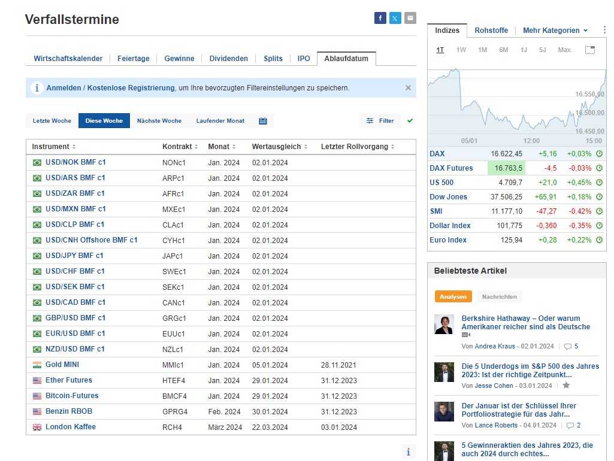The image size is (614, 461).
Task: Open the info icon below the table
Action: pos(408,452)
